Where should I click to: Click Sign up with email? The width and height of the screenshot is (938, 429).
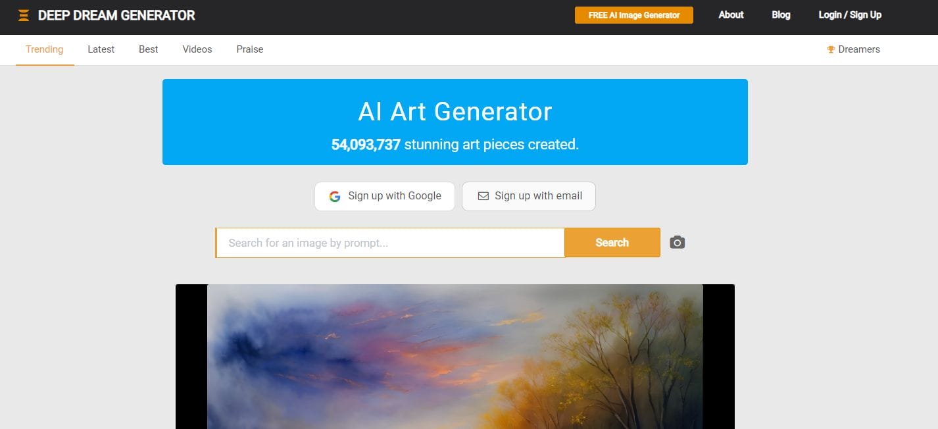[x=529, y=196]
